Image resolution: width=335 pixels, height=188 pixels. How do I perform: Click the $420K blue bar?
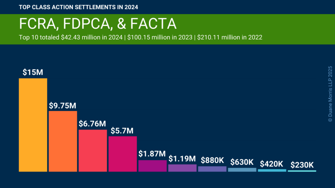point(272,170)
